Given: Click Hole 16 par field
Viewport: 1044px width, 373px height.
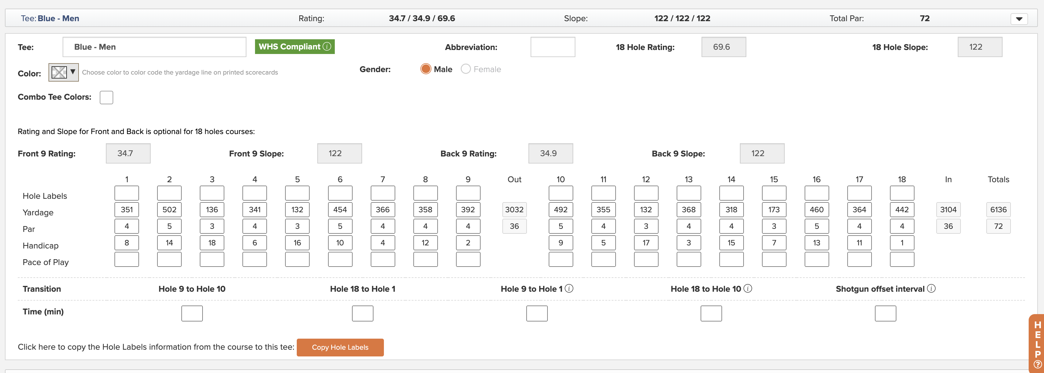Looking at the screenshot, I should (817, 226).
